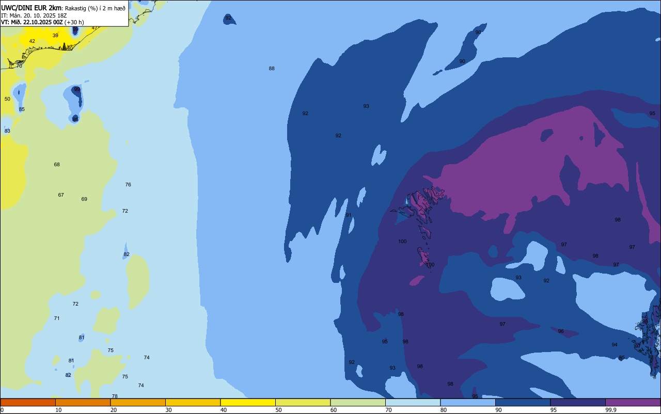The width and height of the screenshot is (661, 414).
Task: Click the parameter text Rakastig (%) í 2 m hæð
Action: pos(95,8)
